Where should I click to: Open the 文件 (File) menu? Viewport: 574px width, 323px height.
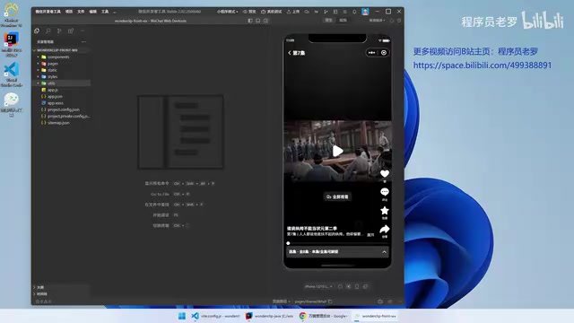tap(81, 12)
